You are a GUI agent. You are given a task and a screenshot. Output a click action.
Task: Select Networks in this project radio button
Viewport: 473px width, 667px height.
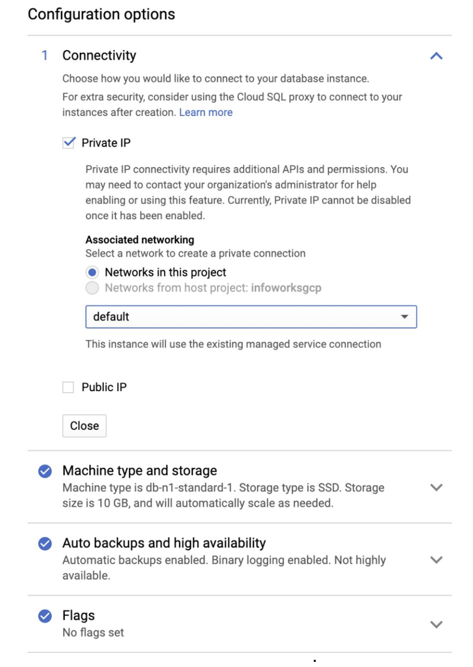[x=92, y=272]
